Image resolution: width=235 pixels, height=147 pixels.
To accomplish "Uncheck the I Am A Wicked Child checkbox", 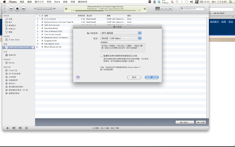I will coord(42,31).
